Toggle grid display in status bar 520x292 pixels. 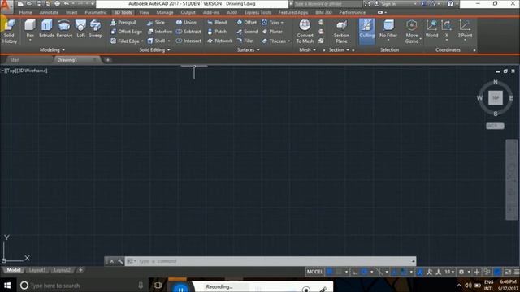pyautogui.click(x=330, y=272)
